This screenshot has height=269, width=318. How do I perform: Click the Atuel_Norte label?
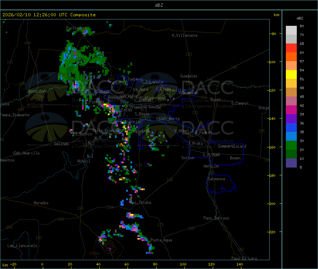(168, 119)
